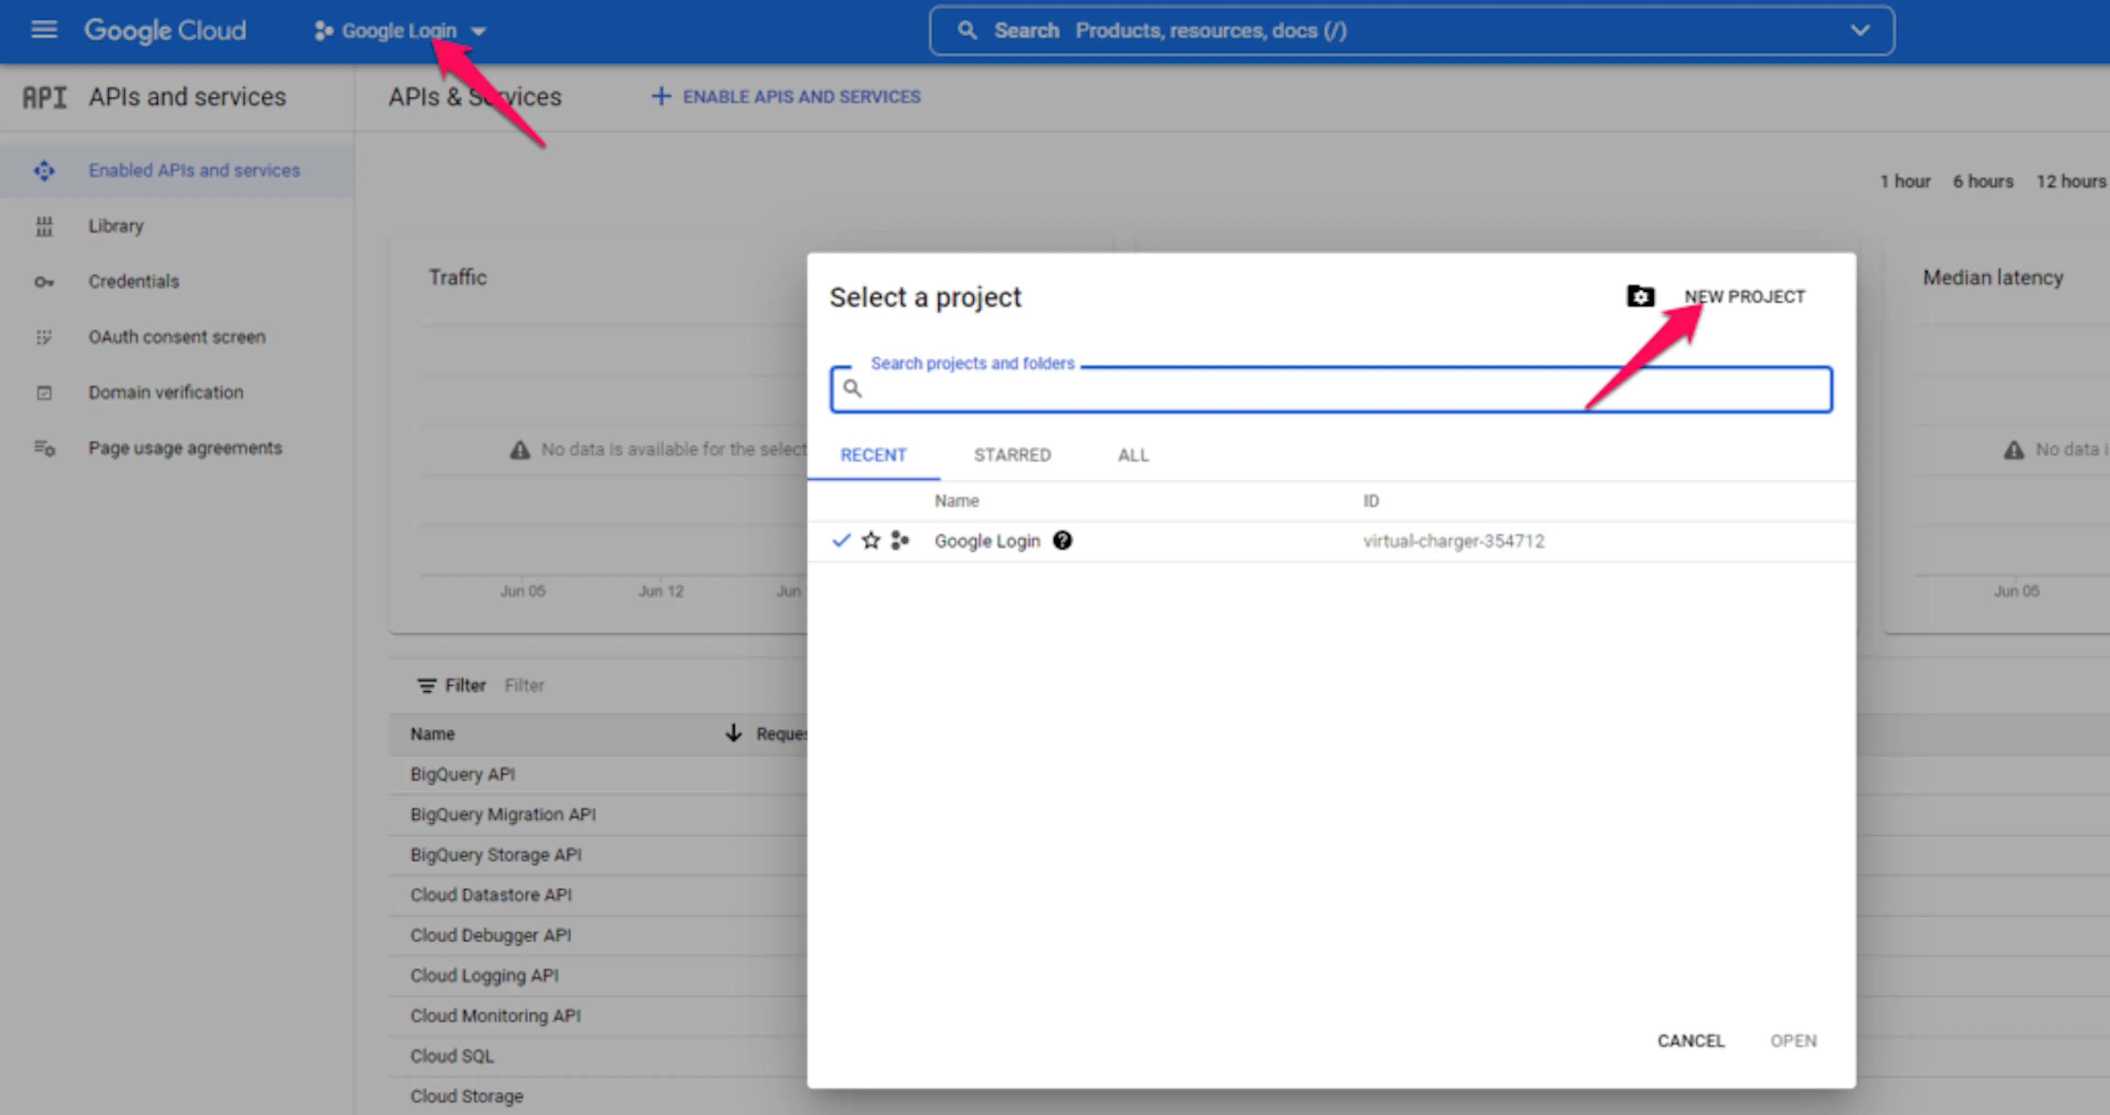The width and height of the screenshot is (2110, 1115).
Task: Select the Google Login project row checkmark
Action: pos(841,541)
